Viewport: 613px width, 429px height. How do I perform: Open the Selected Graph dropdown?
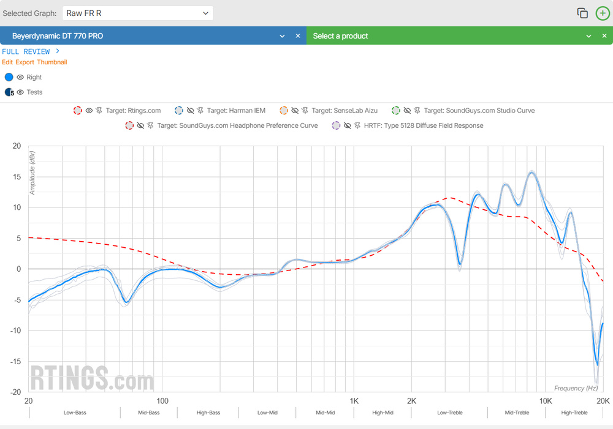(x=138, y=13)
